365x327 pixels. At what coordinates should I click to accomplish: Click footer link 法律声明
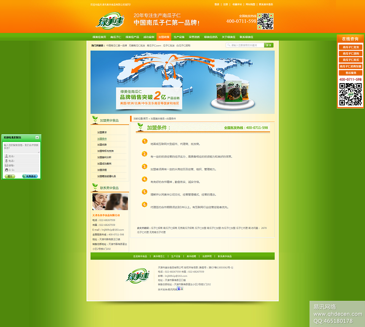pos(207,256)
